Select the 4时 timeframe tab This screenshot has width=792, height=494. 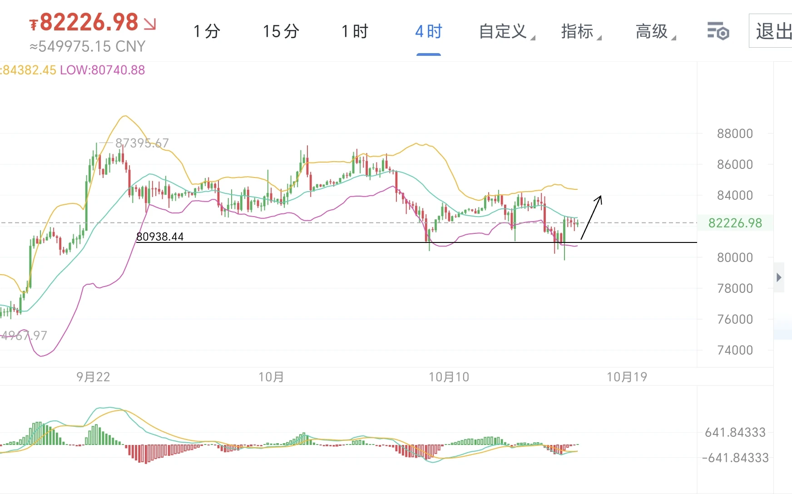pyautogui.click(x=429, y=31)
